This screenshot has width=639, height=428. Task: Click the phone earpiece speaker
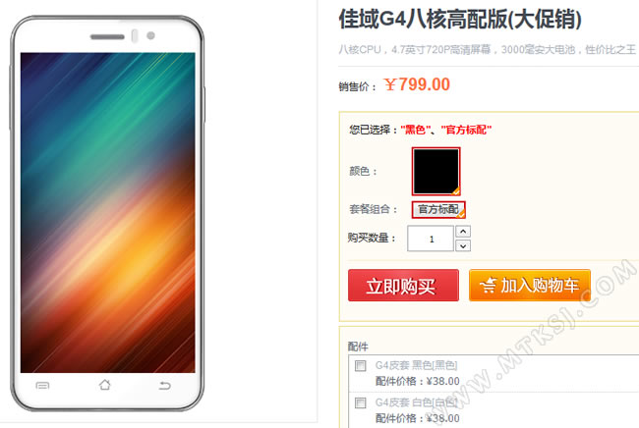tap(107, 37)
